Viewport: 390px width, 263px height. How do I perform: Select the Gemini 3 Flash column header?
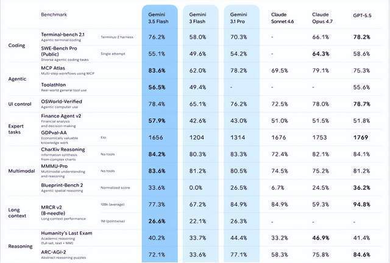pos(197,18)
